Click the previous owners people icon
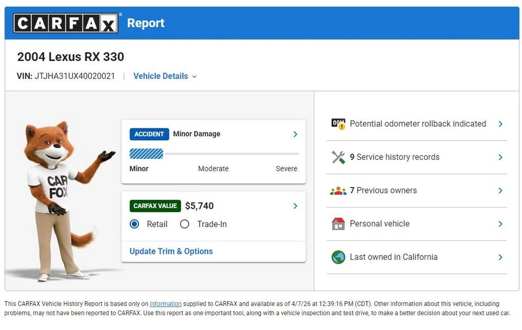 pos(338,190)
